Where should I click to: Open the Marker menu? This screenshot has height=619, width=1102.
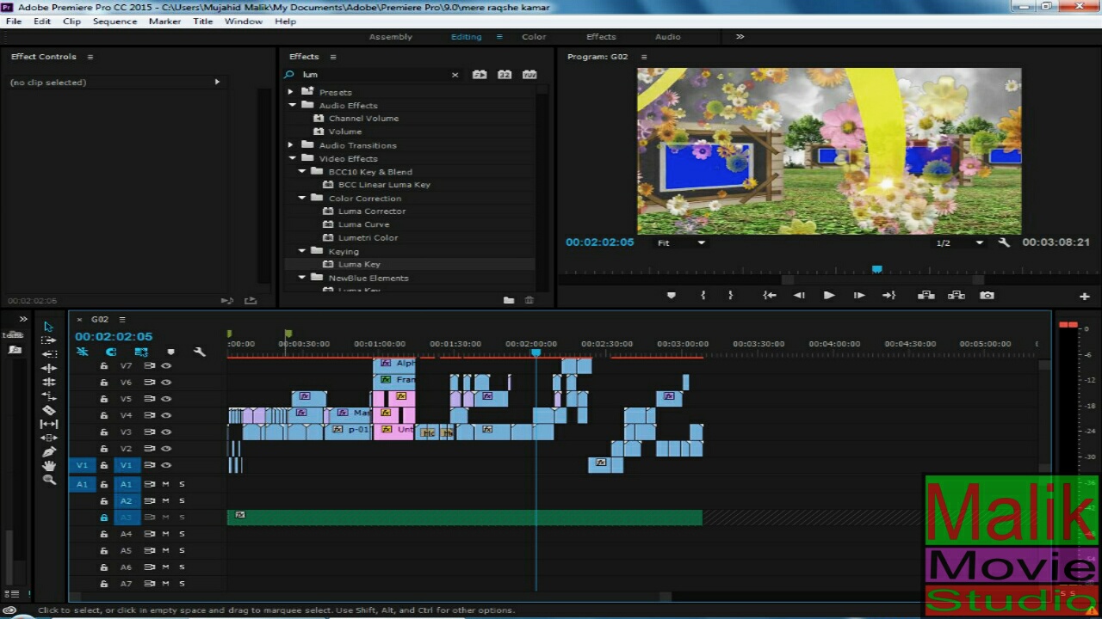click(164, 21)
